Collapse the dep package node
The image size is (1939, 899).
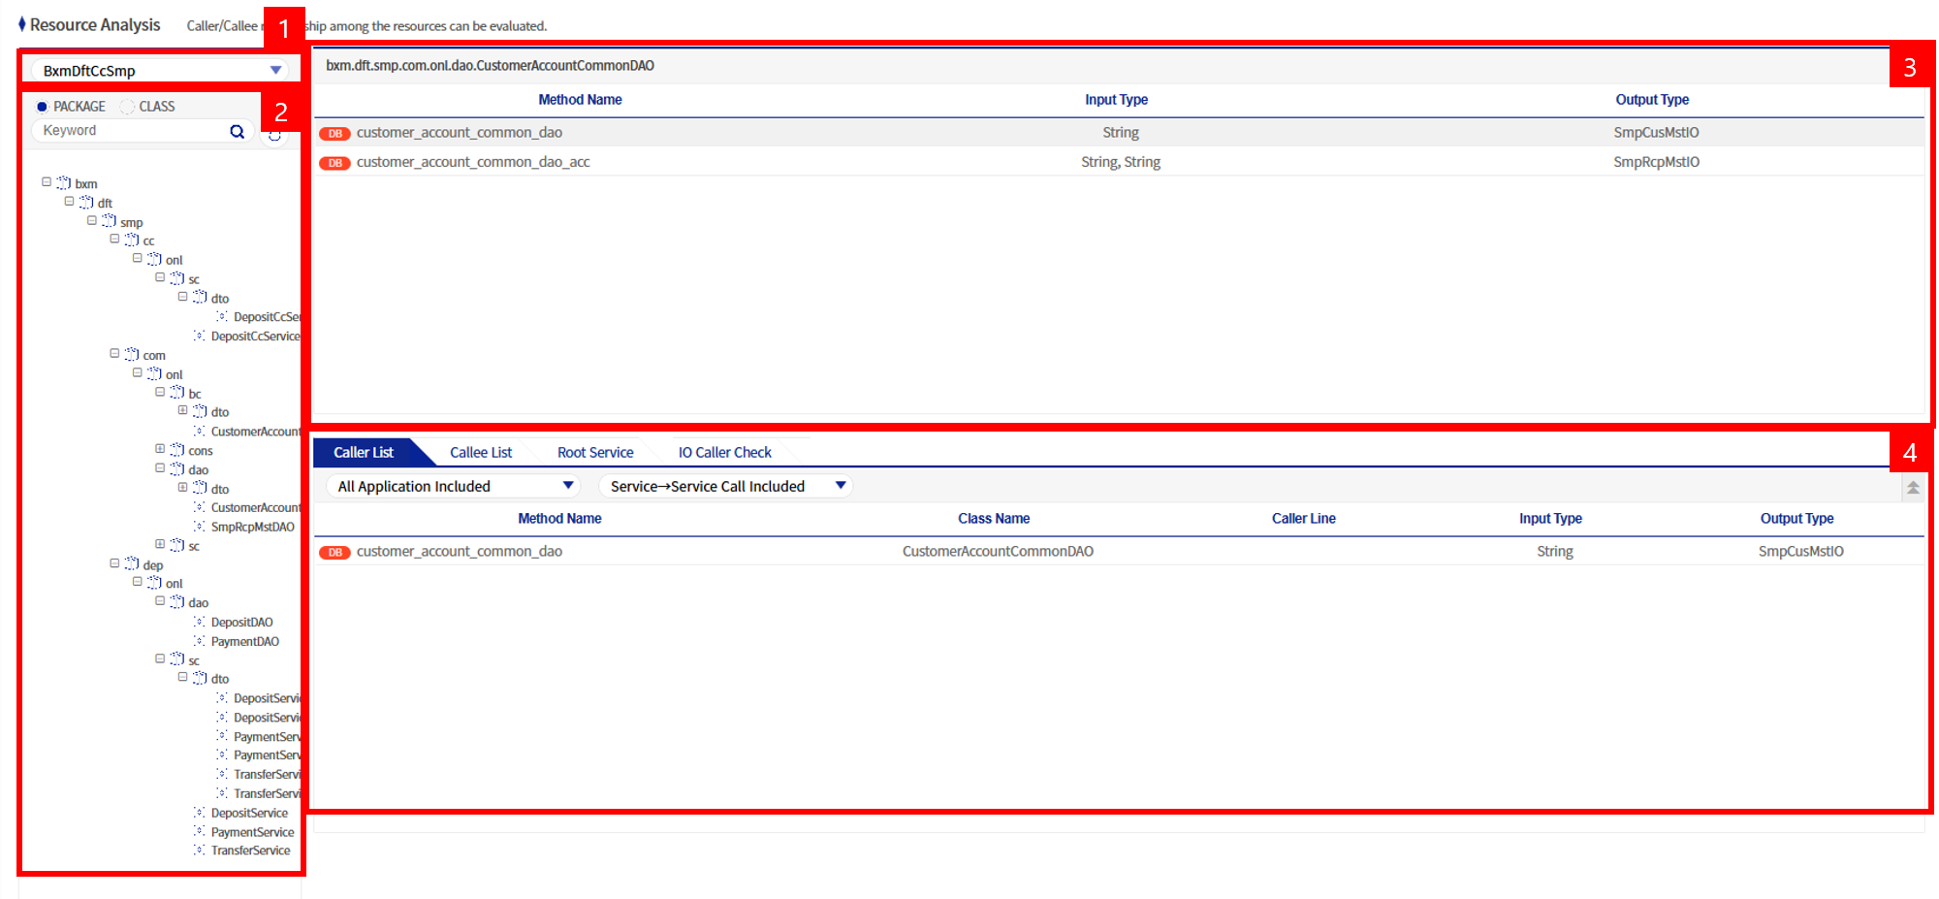(114, 563)
